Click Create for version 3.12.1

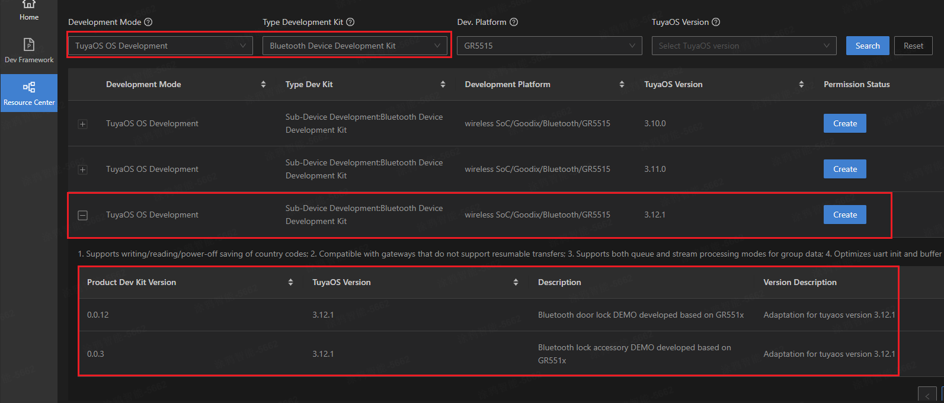pyautogui.click(x=845, y=215)
